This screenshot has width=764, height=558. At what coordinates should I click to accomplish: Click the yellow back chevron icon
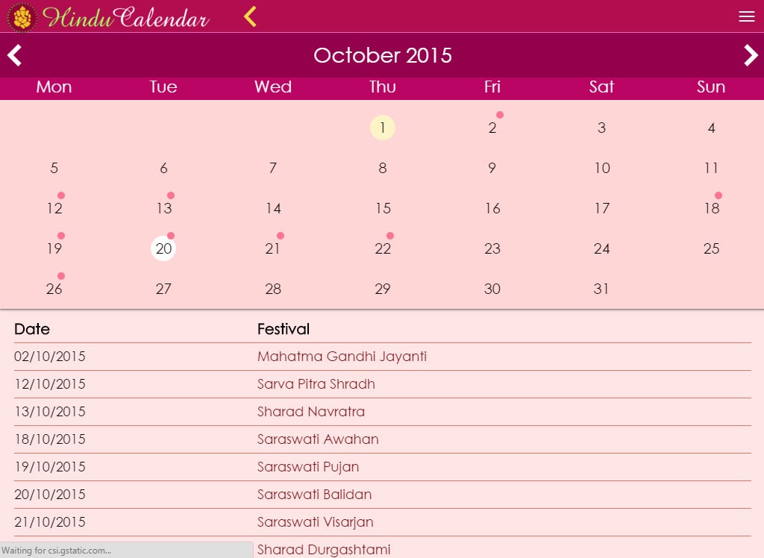tap(250, 16)
